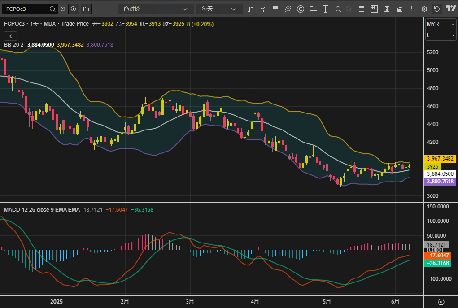Screen dimensions: 458x308
Task: Open the MYR currency dropdown
Action: coord(441,24)
